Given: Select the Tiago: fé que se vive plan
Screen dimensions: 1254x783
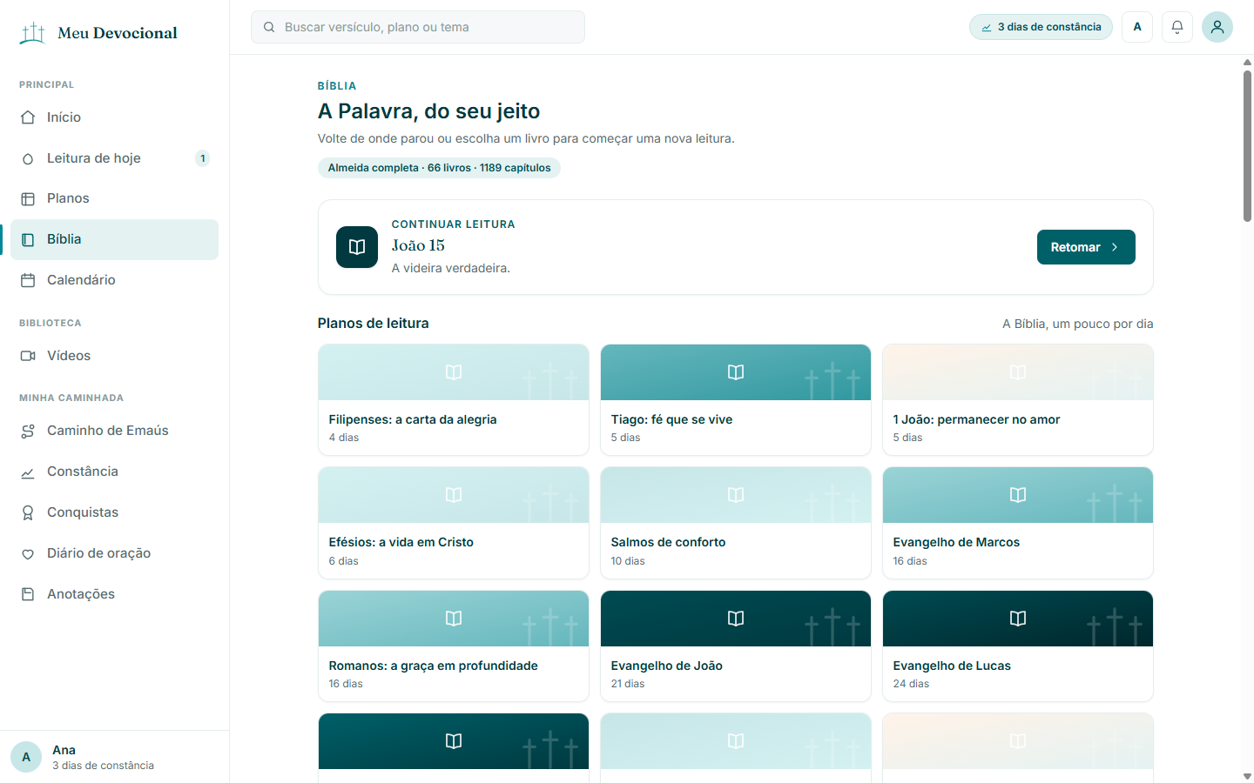Looking at the screenshot, I should 736,399.
